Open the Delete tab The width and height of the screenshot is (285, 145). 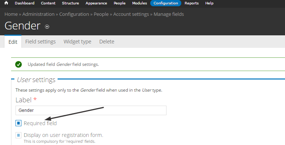(107, 42)
